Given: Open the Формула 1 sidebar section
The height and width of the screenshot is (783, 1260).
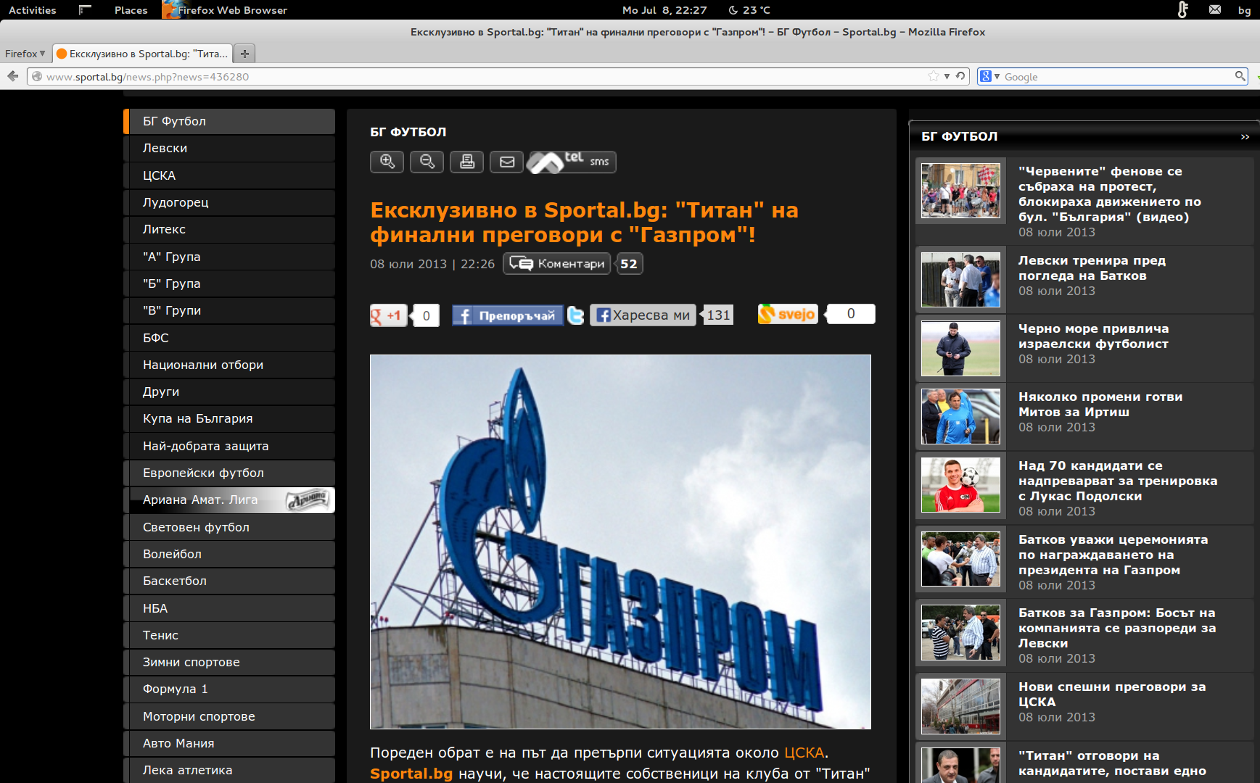Looking at the screenshot, I should point(229,689).
